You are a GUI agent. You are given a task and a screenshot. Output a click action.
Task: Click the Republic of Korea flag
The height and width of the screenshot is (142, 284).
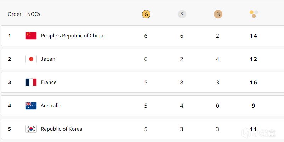click(31, 129)
